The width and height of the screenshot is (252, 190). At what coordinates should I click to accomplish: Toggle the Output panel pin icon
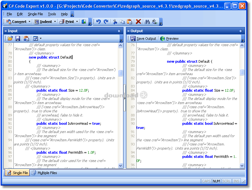tap(241, 31)
